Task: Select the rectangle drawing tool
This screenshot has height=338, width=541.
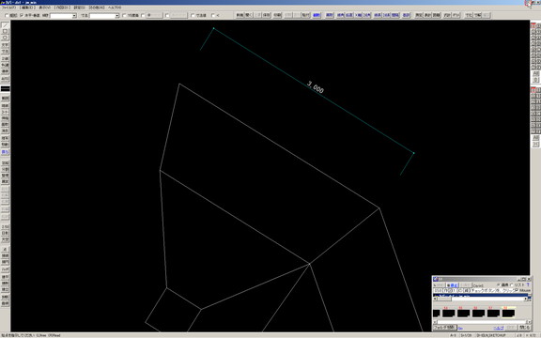Action: coord(5,31)
